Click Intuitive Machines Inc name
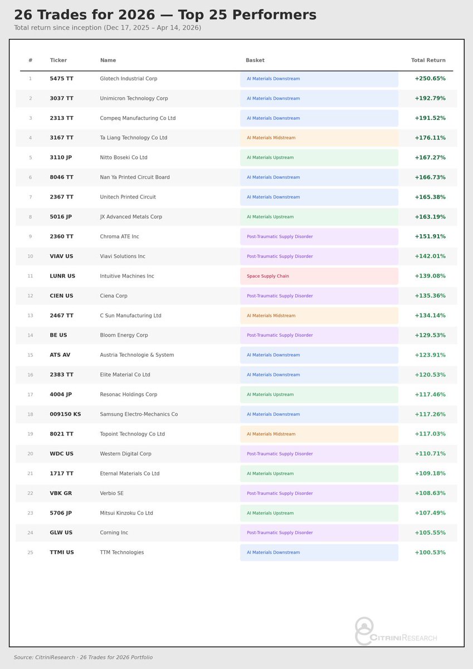 click(127, 276)
